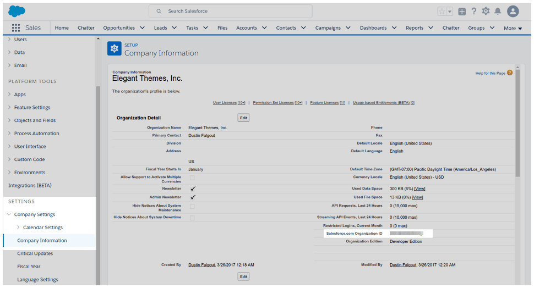The width and height of the screenshot is (534, 288).
Task: Click the Search Salesforce field
Action: tap(231, 11)
